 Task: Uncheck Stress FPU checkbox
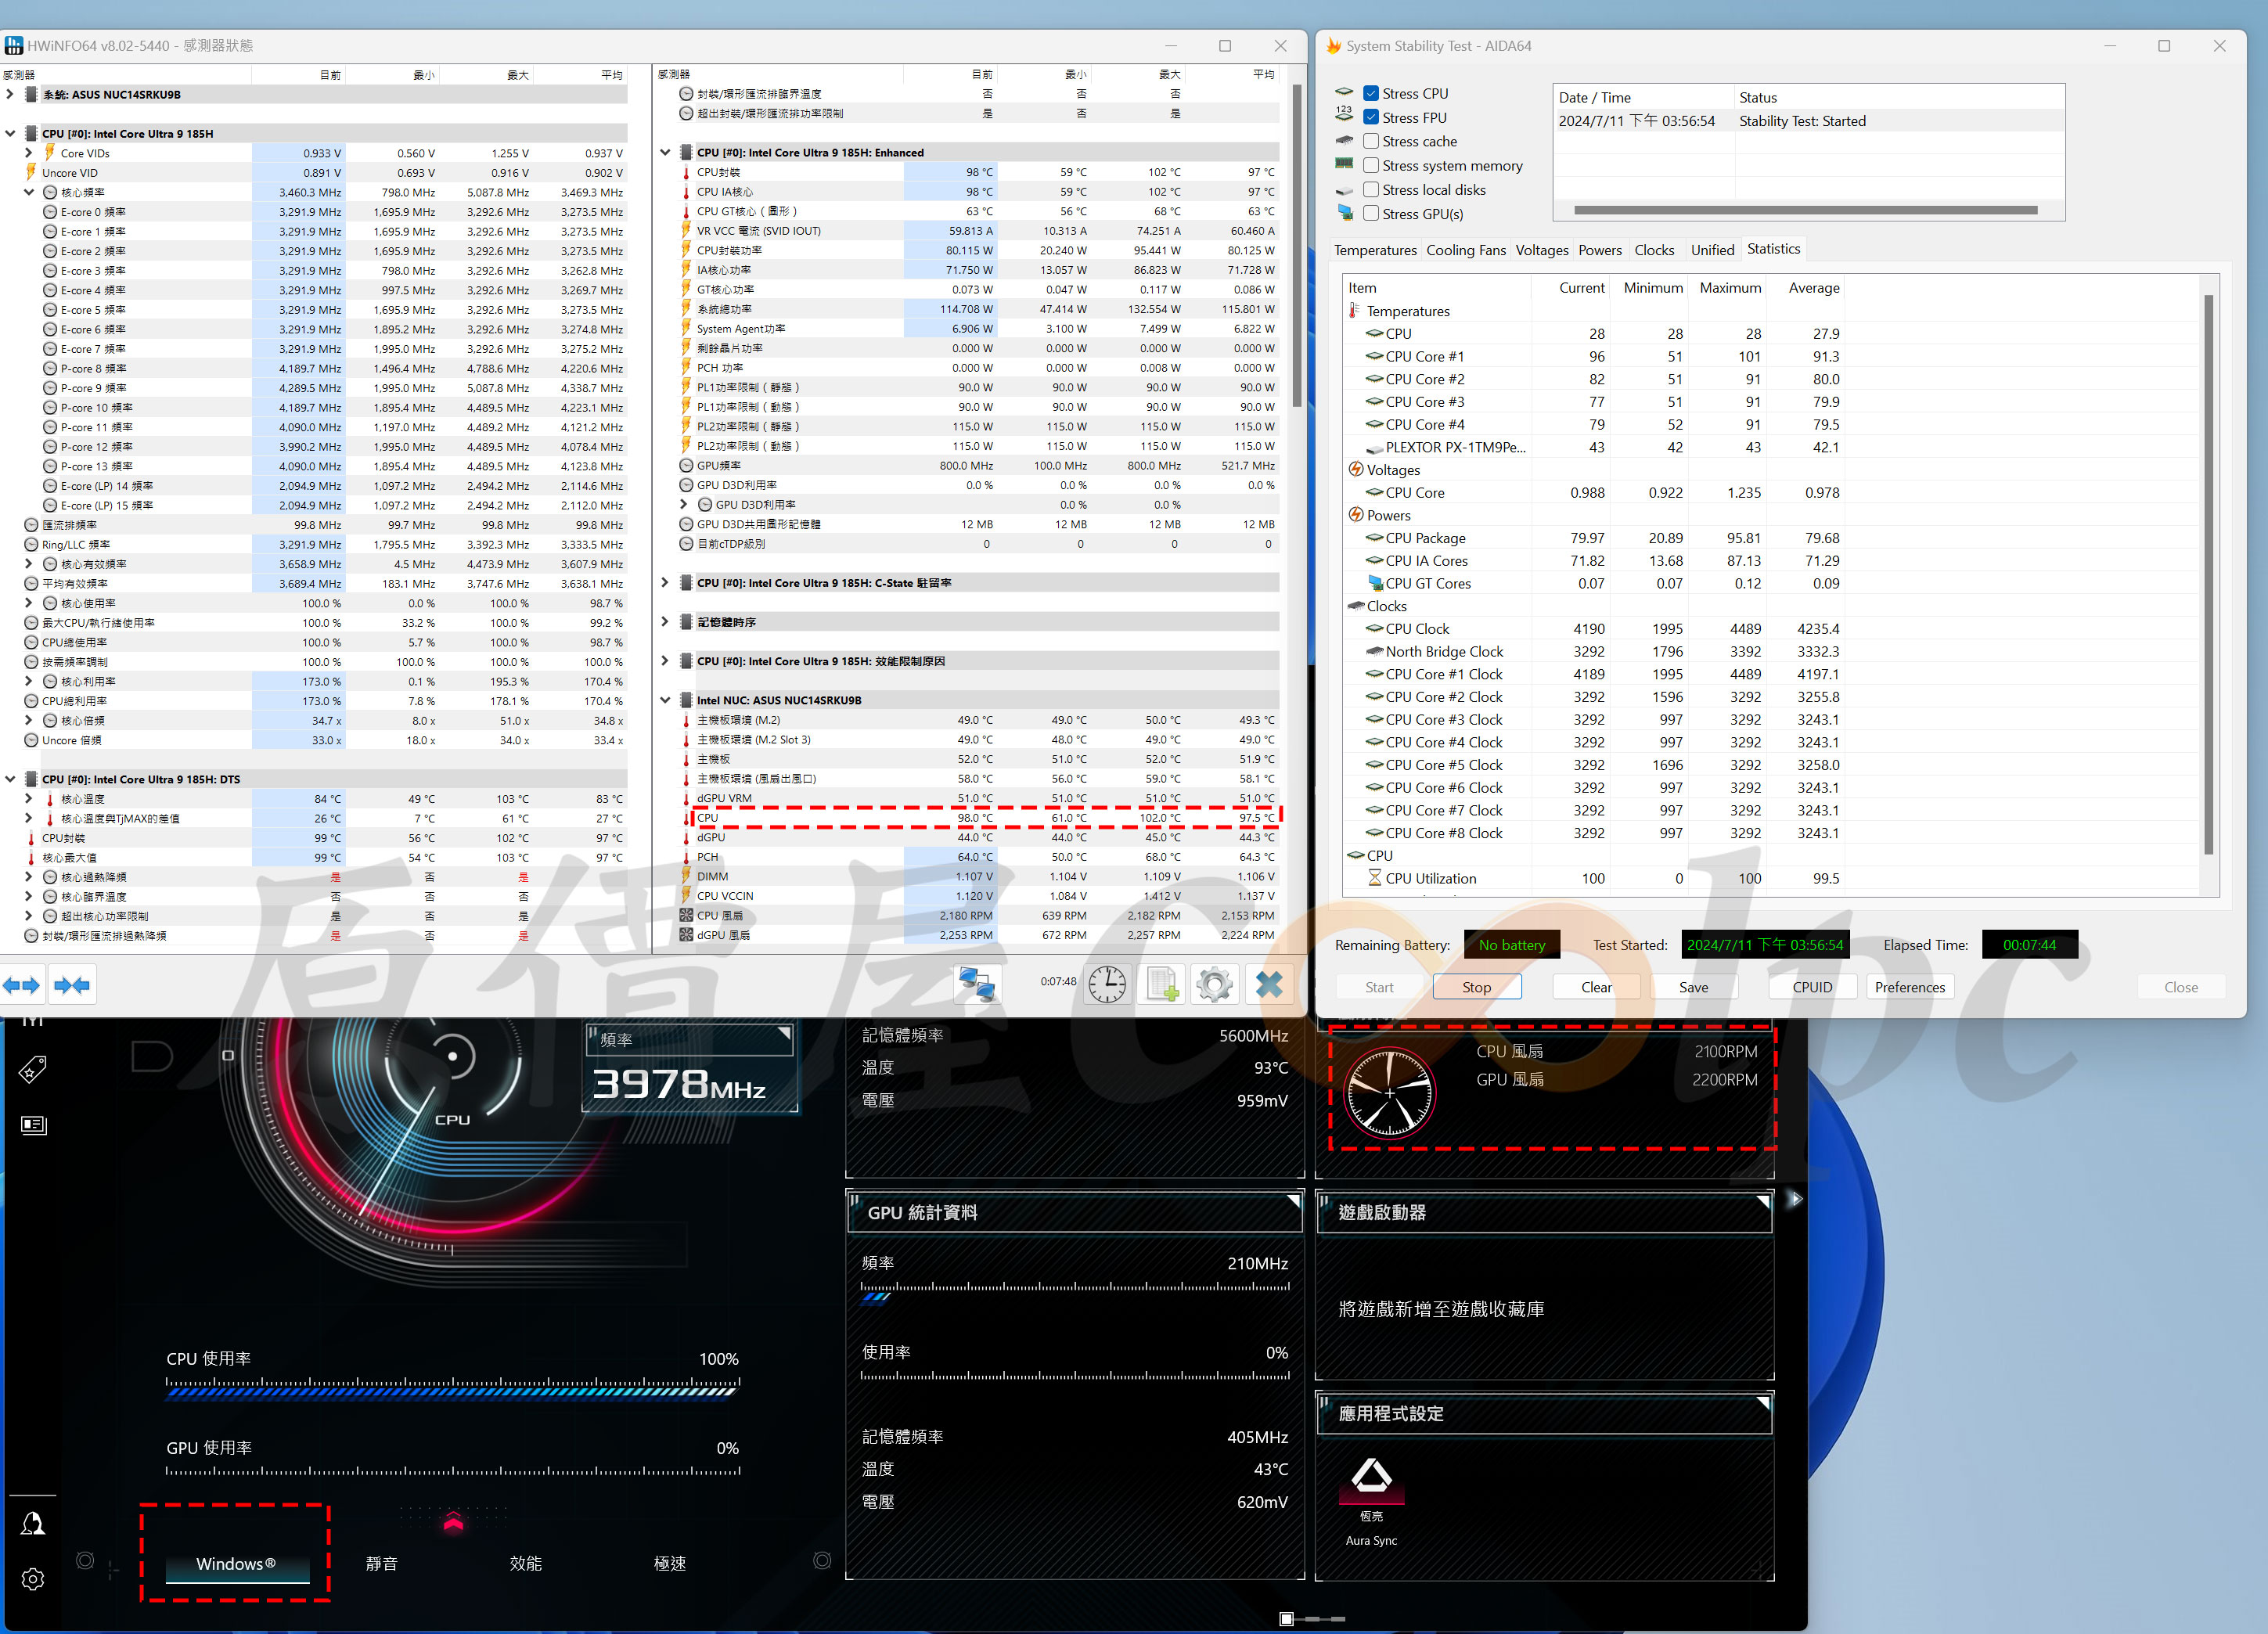[x=1371, y=117]
